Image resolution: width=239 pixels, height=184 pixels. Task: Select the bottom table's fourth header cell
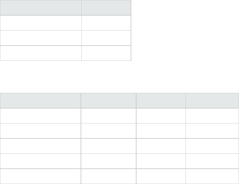(x=212, y=101)
